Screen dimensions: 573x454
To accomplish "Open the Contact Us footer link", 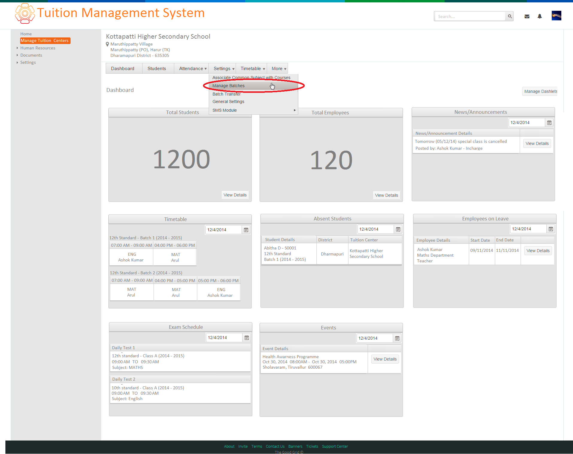I will [275, 447].
